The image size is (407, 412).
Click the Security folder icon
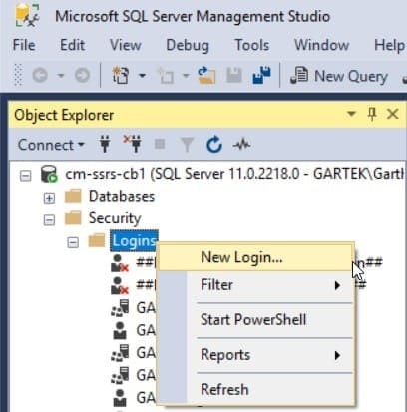pyautogui.click(x=73, y=218)
